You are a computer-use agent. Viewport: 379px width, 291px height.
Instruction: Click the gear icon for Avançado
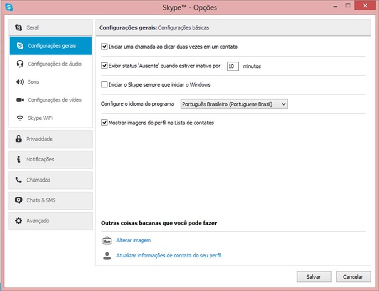pyautogui.click(x=18, y=221)
